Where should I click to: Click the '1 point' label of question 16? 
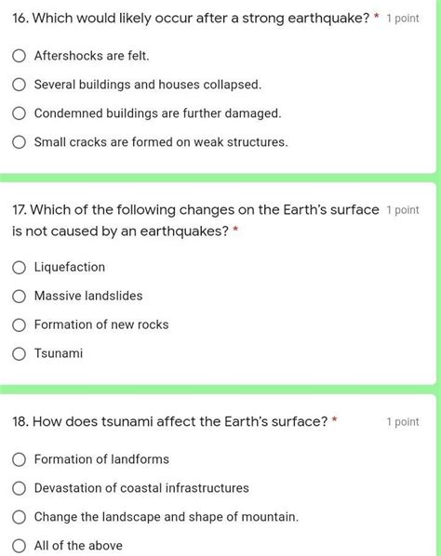403,19
